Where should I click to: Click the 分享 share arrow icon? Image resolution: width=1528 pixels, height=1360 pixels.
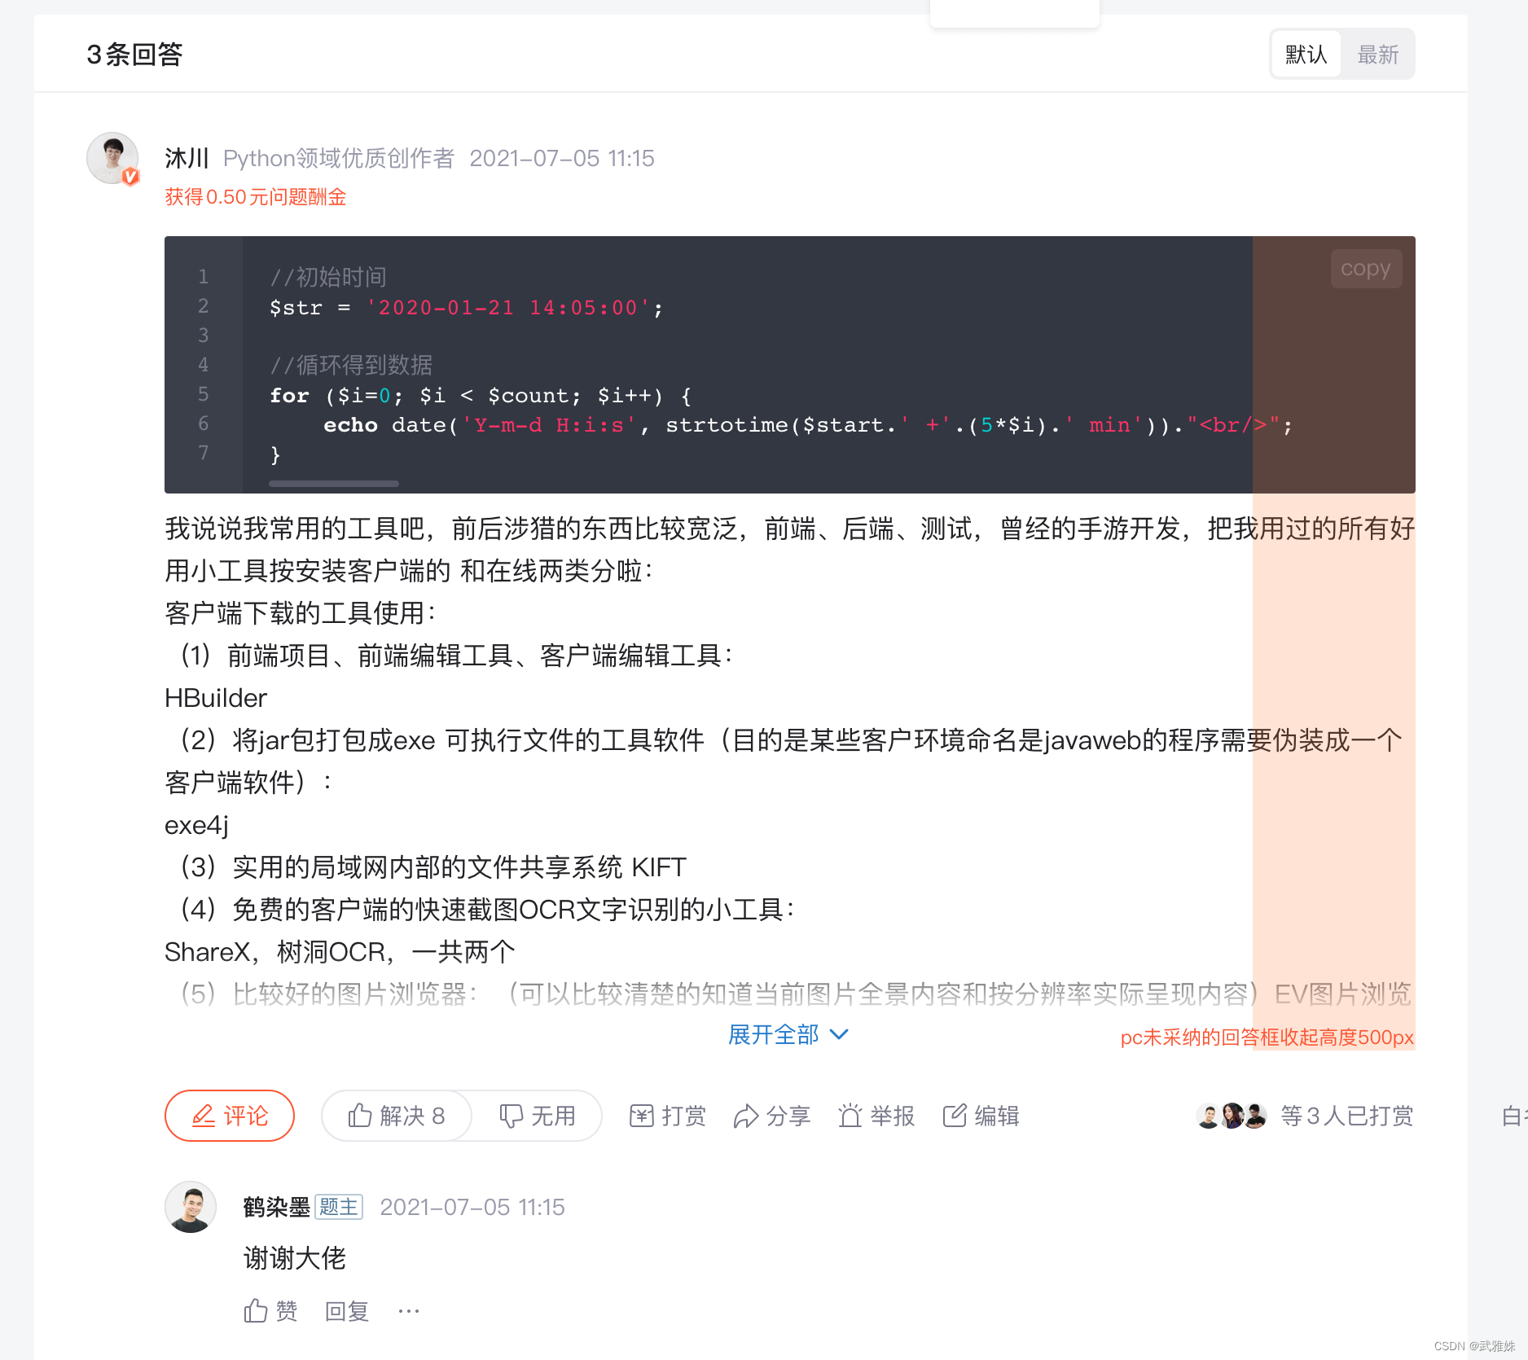(745, 1116)
